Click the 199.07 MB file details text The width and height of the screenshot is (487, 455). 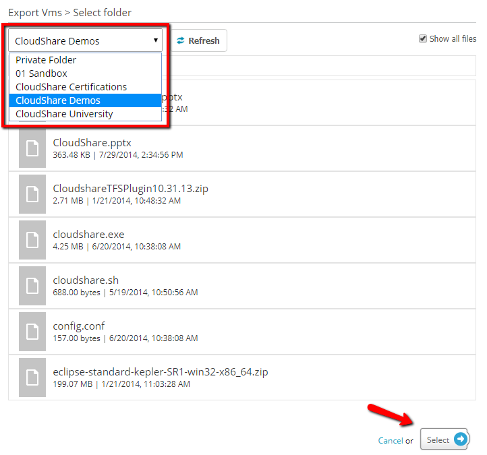(121, 384)
